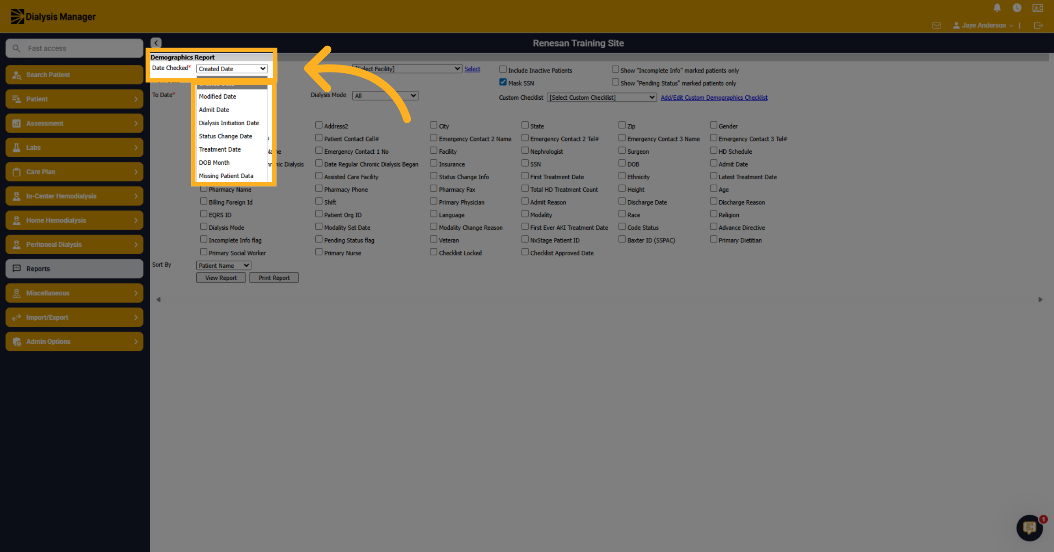The image size is (1054, 552).
Task: Open the contact card icon in header
Action: 1038,8
